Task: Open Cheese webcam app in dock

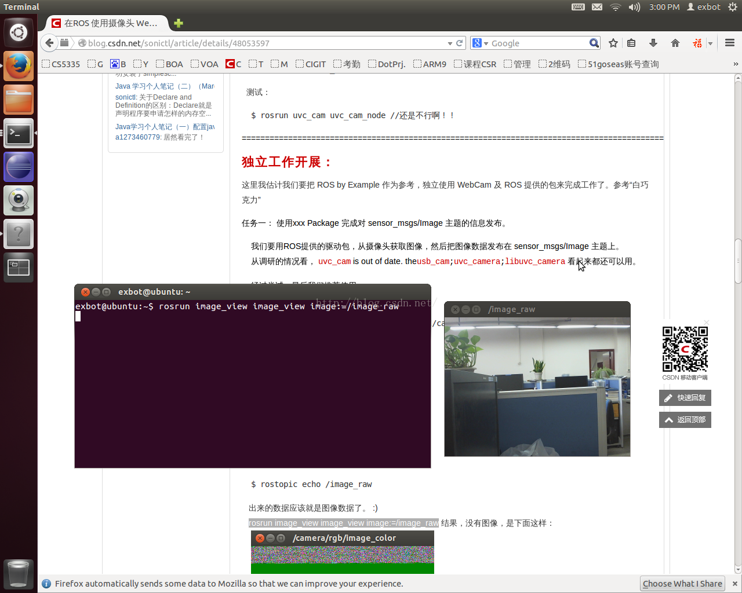Action: click(x=19, y=200)
